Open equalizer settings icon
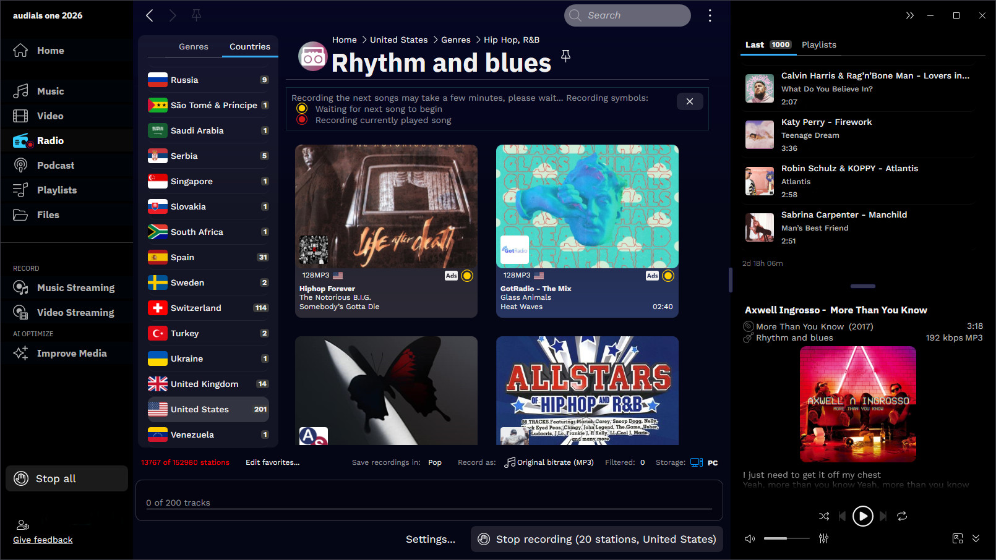Image resolution: width=996 pixels, height=560 pixels. 823,538
